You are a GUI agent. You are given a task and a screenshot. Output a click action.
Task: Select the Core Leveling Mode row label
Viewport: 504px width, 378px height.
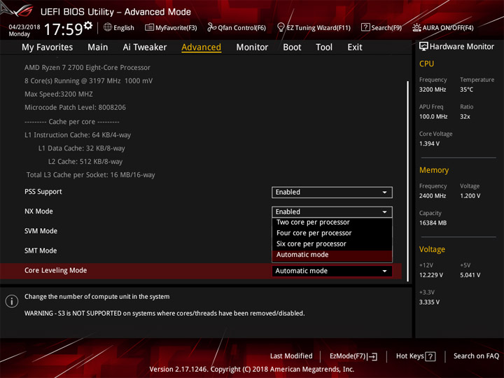point(55,270)
